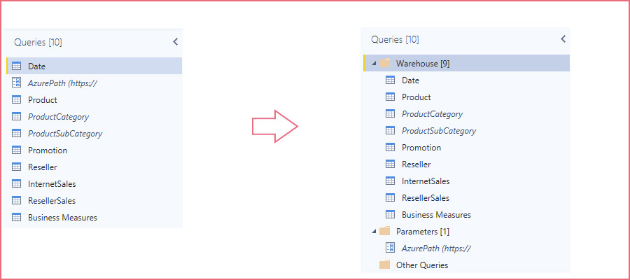Click ProductCategory table icon under Warehouse folder
This screenshot has height=280, width=630.
(x=390, y=113)
